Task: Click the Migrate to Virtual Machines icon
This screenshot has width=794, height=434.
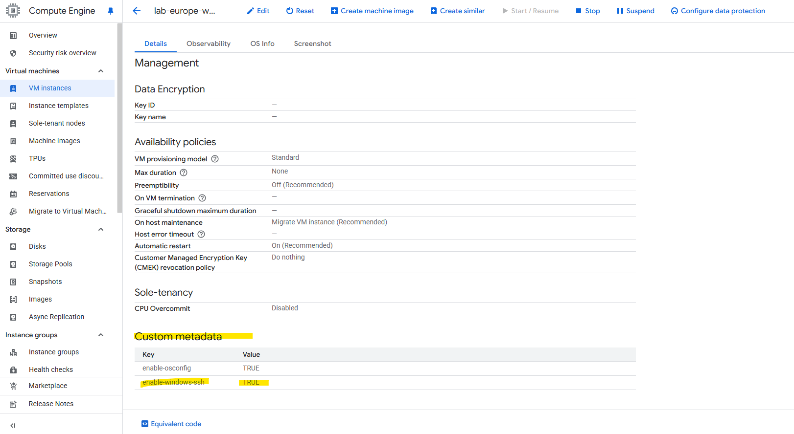Action: [13, 211]
